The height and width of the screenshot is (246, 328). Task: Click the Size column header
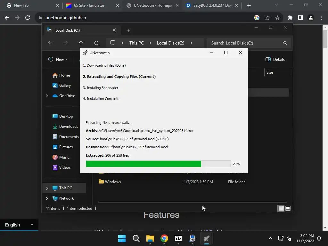[277, 72]
